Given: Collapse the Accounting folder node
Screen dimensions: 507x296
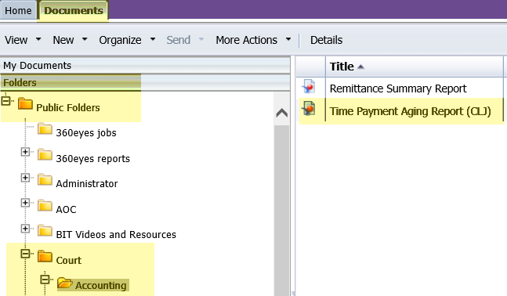Looking at the screenshot, I should tap(45, 280).
